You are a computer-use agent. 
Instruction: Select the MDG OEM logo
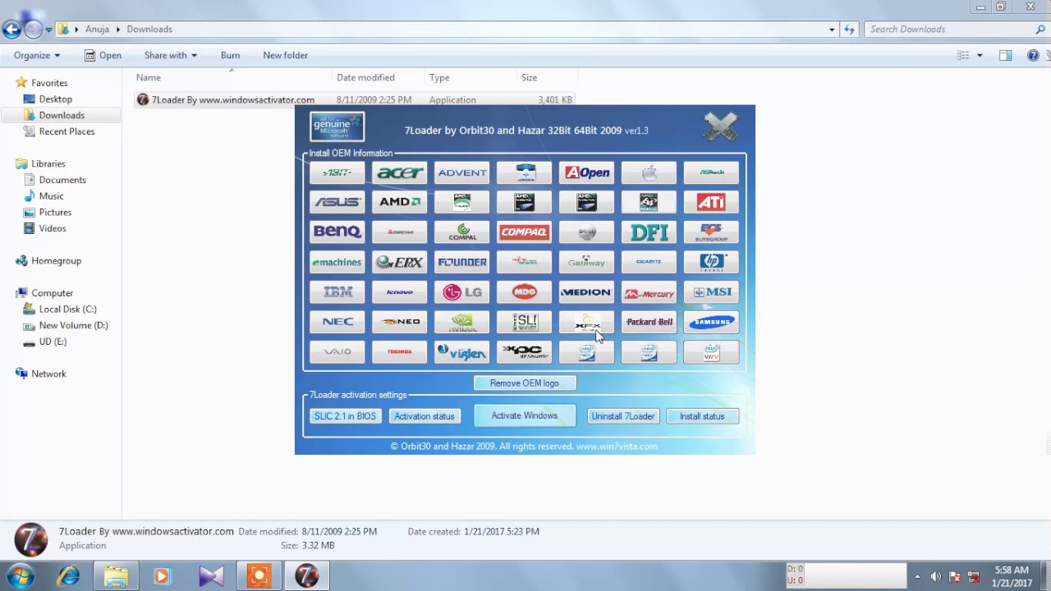coord(525,291)
